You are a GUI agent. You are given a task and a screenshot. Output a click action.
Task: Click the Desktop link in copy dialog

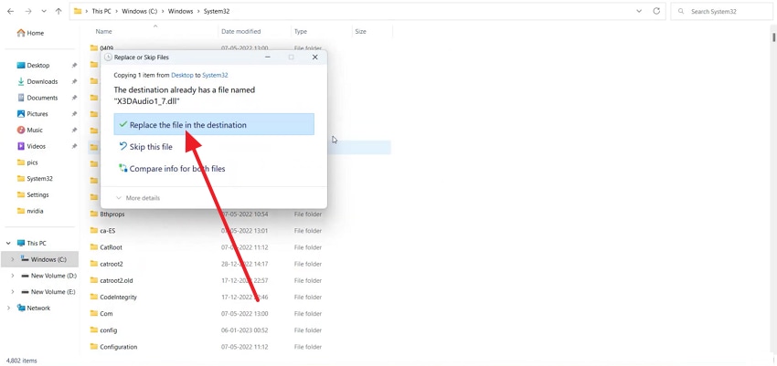(x=181, y=75)
